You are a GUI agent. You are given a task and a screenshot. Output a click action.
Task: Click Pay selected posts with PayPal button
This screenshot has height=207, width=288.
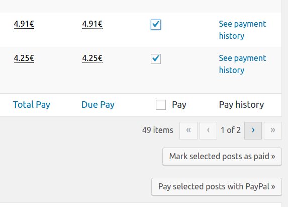(217, 186)
